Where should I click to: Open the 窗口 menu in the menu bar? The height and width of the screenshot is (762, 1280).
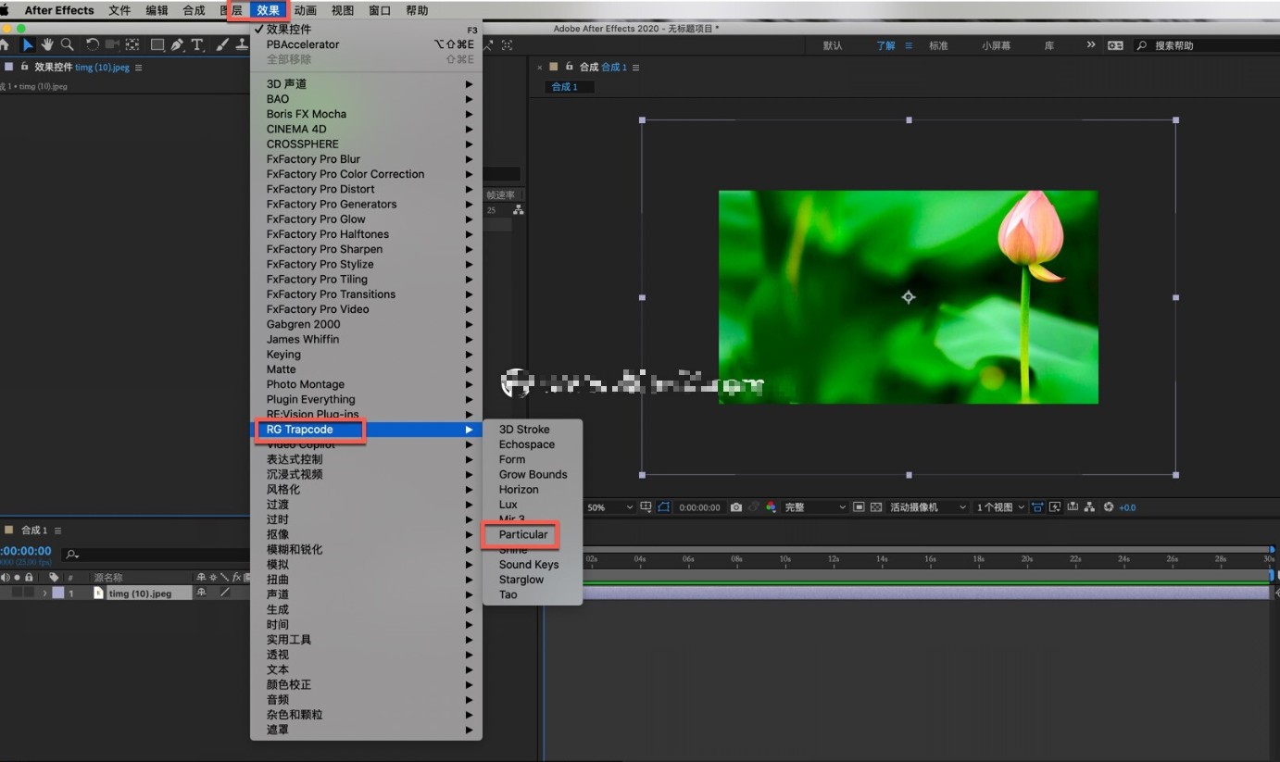[x=380, y=10]
